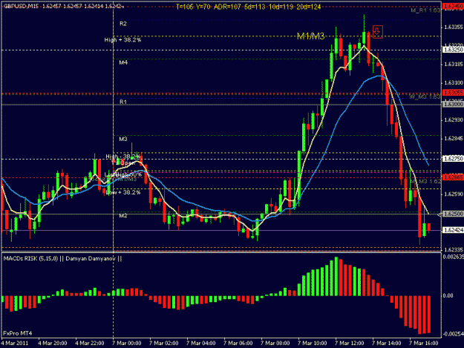Click the 7 Mar 16:00 time label

tap(423, 343)
